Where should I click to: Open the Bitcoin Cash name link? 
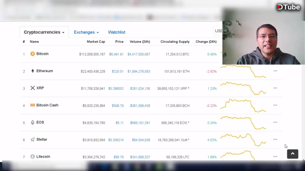coord(47,105)
